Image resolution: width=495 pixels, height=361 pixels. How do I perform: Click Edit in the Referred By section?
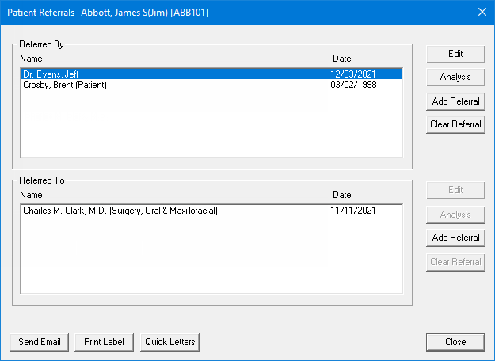pyautogui.click(x=455, y=54)
